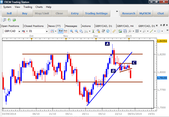
Task: Click the pie clock icon below Sell
Action: 9,20
